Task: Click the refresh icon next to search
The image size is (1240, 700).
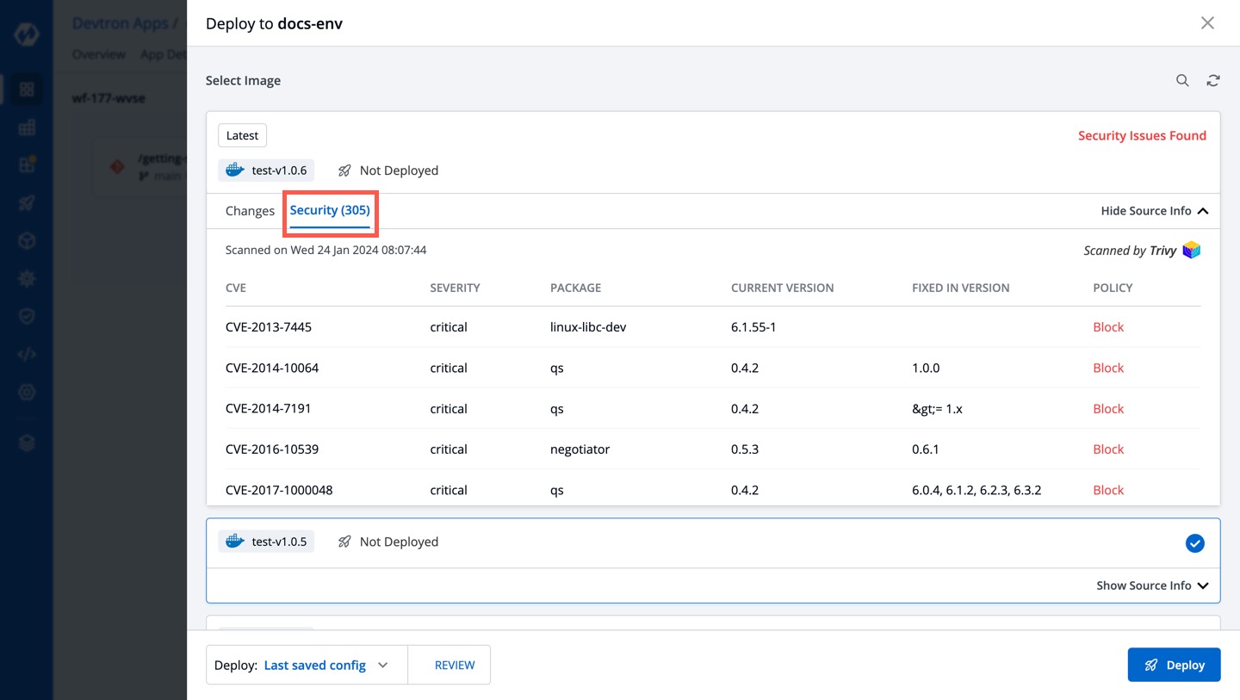Action: coord(1213,80)
